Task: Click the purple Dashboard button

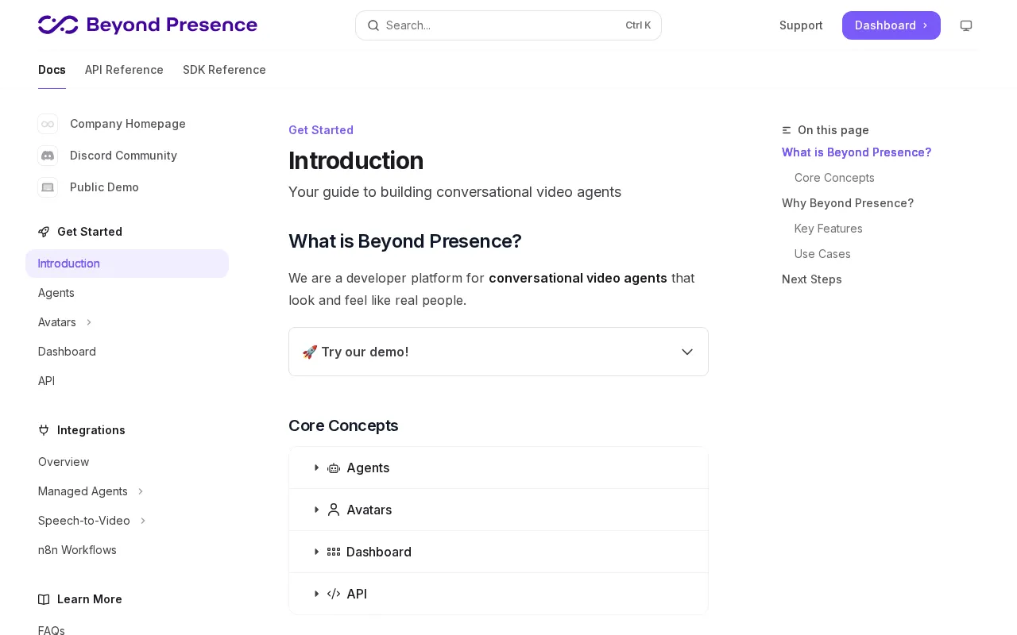Action: click(891, 25)
